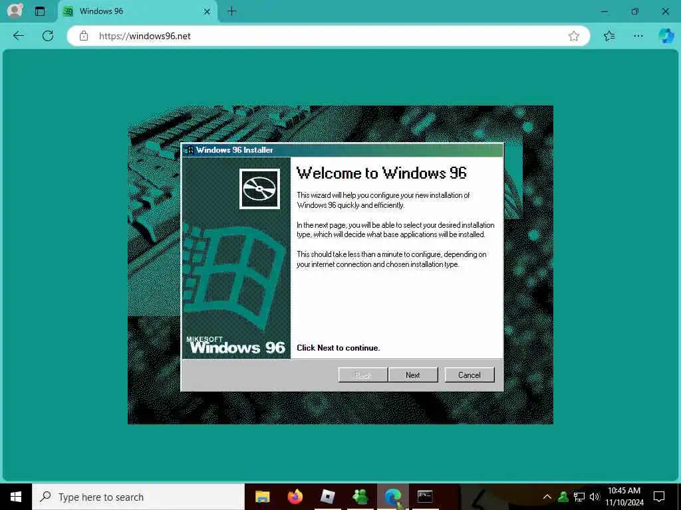This screenshot has width=681, height=510.
Task: Click the browser back arrow
Action: pyautogui.click(x=18, y=36)
